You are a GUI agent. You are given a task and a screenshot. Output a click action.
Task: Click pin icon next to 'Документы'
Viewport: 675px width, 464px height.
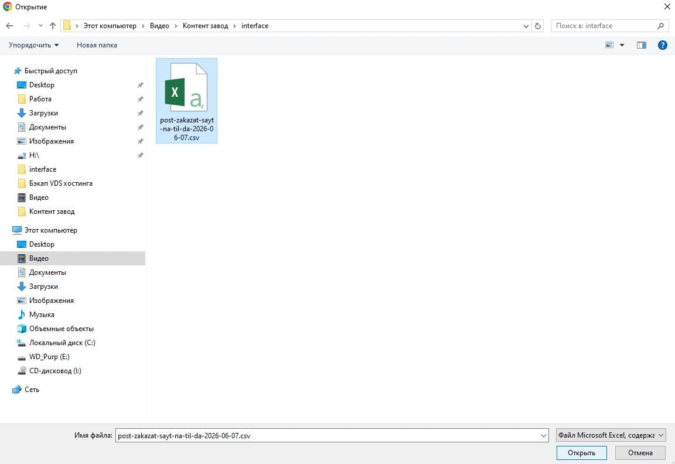[x=141, y=127]
